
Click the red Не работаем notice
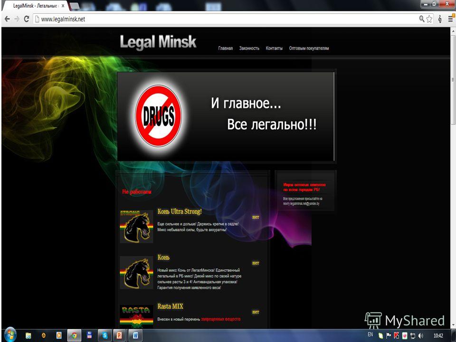[x=137, y=191]
